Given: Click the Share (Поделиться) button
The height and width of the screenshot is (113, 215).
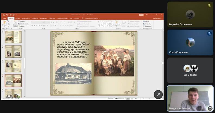Looking at the screenshot, I should [x=157, y=18].
